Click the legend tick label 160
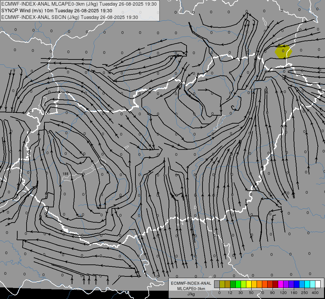Screen dimensions: 325x299 pos(294,293)
